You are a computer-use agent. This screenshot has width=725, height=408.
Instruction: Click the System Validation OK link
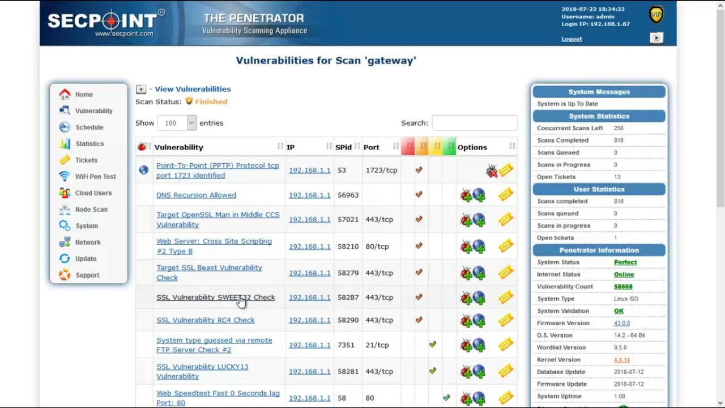coord(619,311)
